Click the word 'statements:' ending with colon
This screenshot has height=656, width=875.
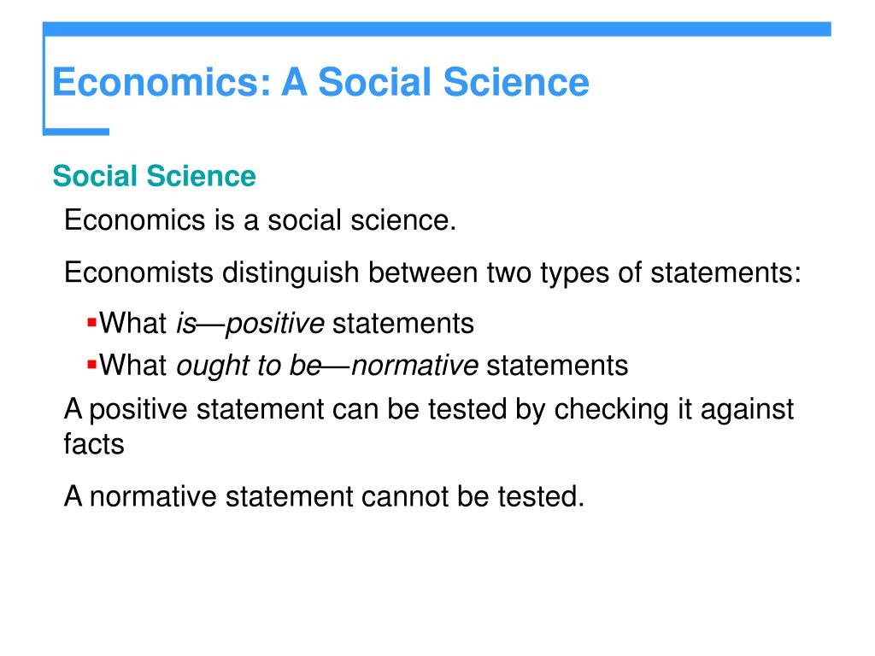(x=726, y=272)
